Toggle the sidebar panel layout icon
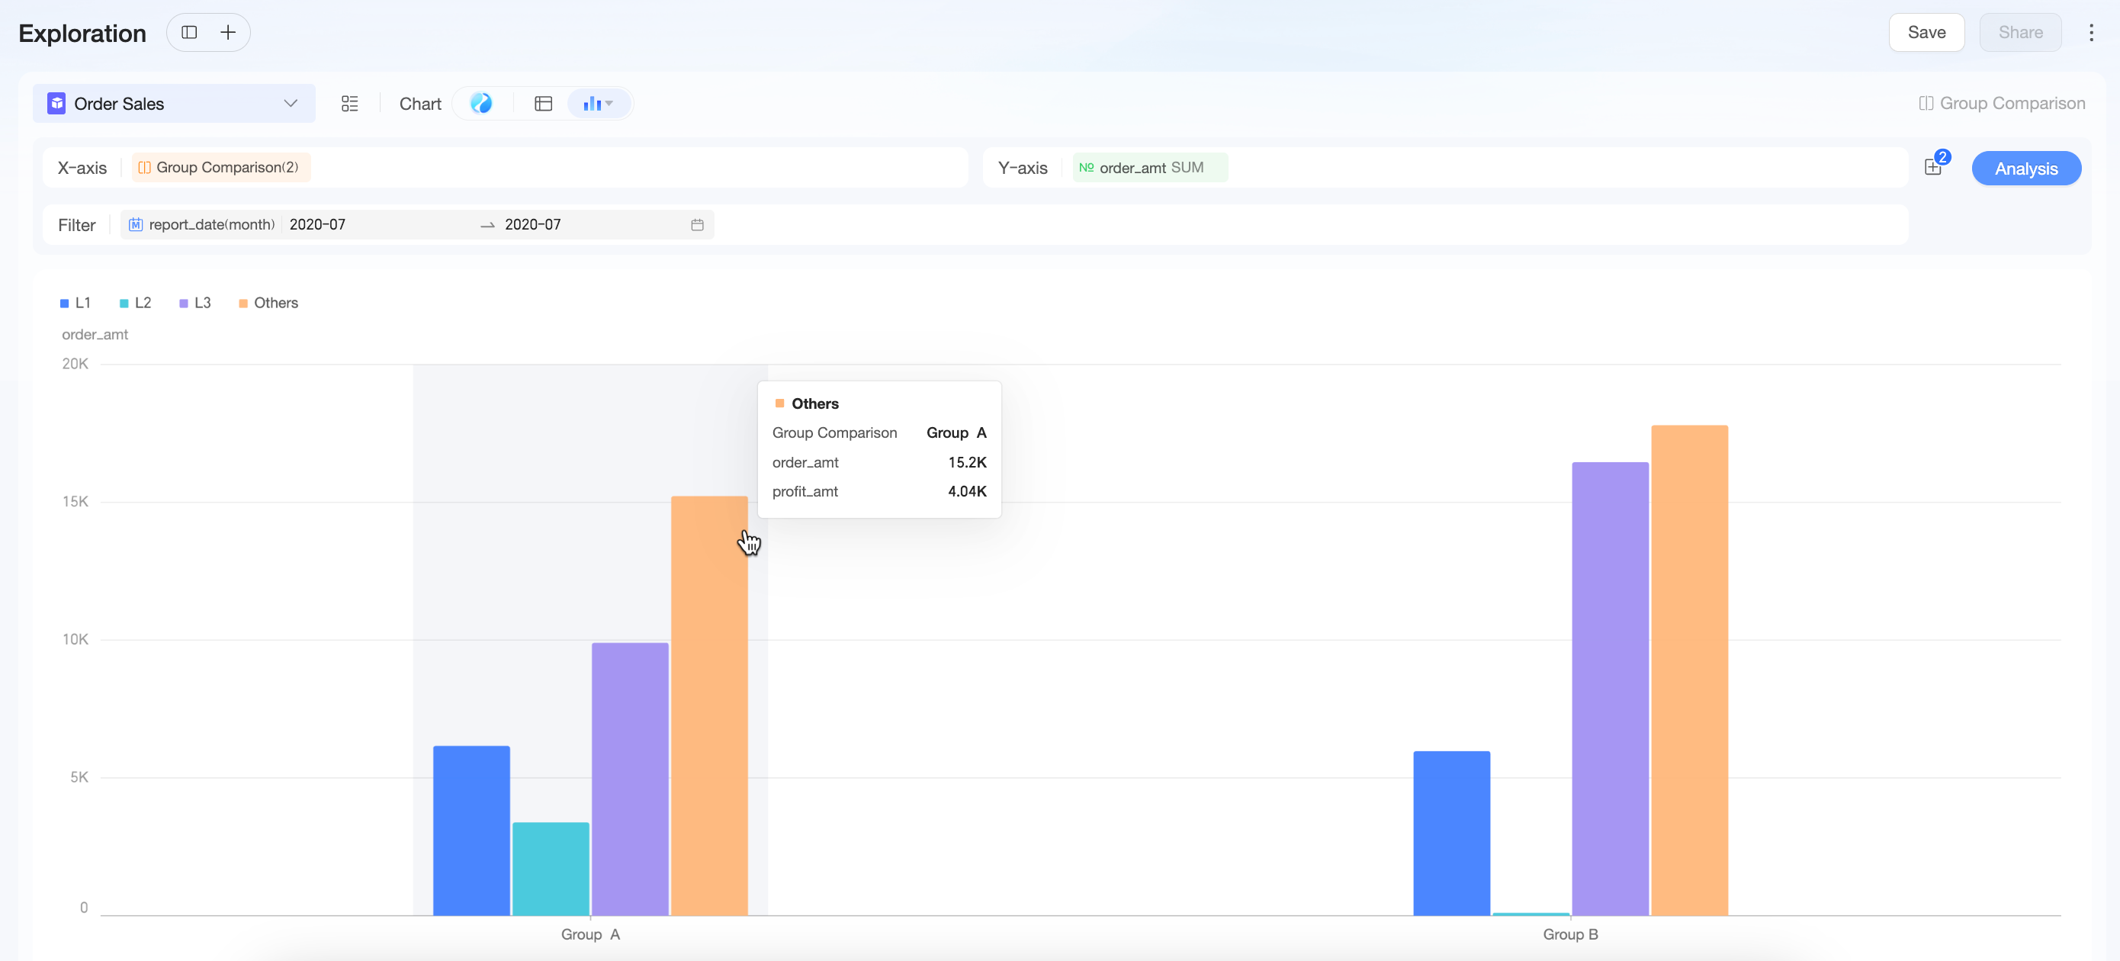Screen dimensions: 2120x961 [189, 32]
